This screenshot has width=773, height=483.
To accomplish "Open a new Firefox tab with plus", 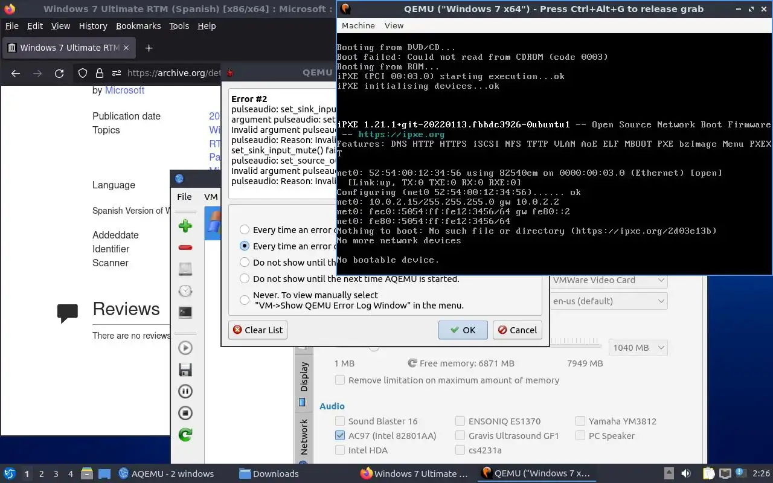I will coord(149,48).
